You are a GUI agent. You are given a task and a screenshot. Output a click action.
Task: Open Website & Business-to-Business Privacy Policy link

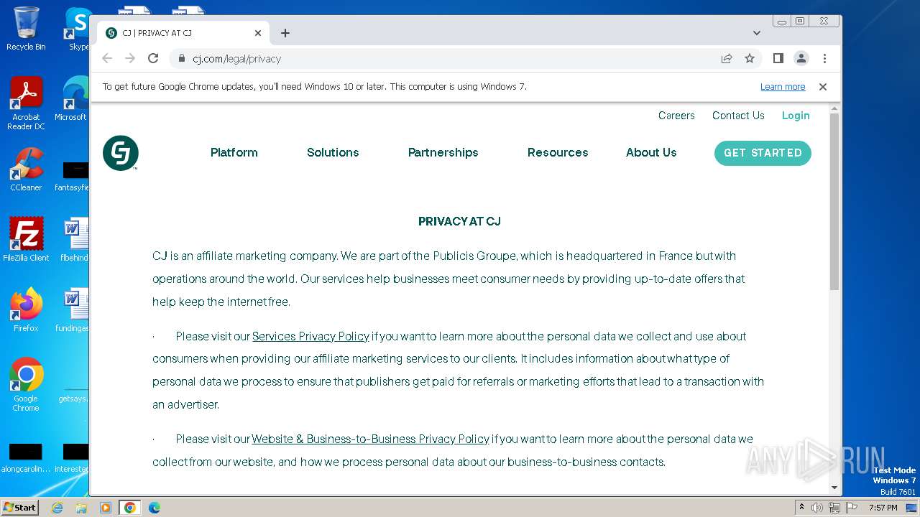point(370,439)
